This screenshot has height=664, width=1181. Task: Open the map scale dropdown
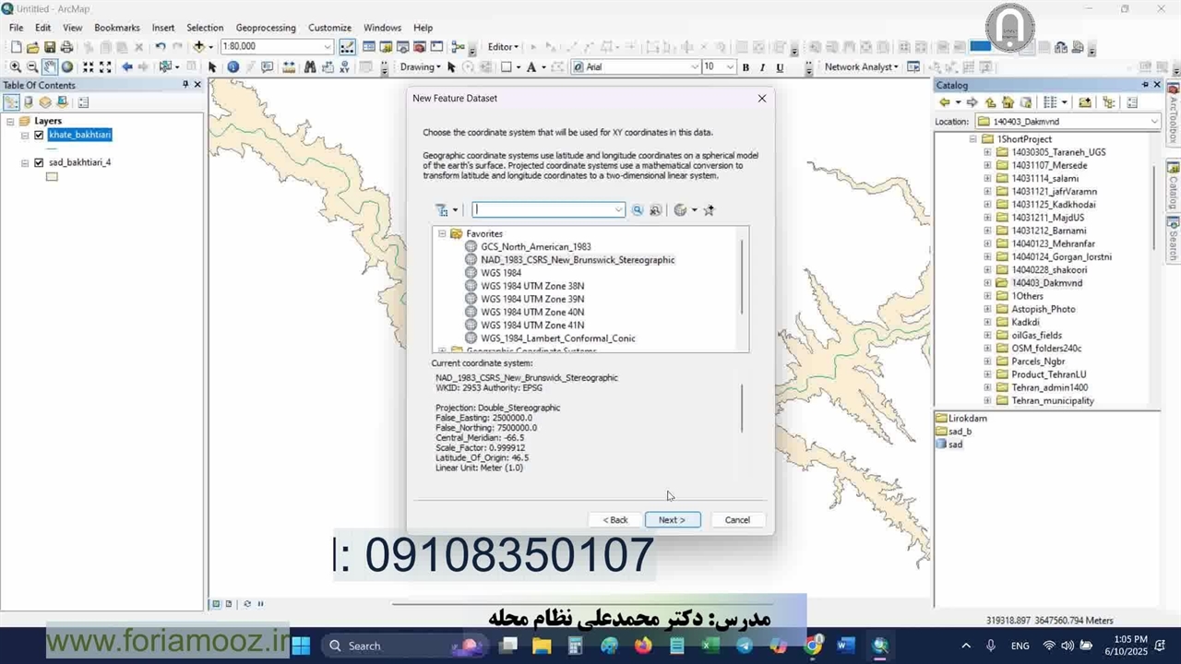[327, 47]
